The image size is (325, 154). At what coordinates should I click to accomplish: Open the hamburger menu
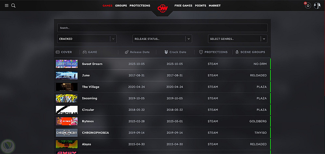(x=6, y=5)
